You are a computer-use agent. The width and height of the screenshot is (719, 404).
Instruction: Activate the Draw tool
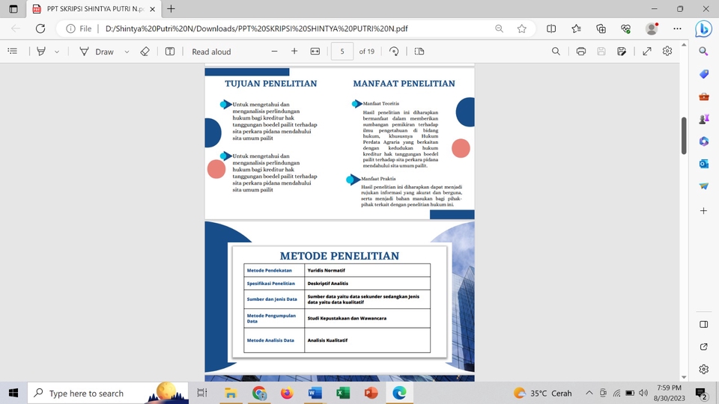point(97,52)
